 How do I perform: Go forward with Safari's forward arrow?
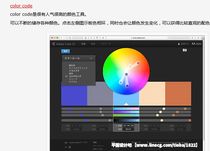click(x=65, y=38)
